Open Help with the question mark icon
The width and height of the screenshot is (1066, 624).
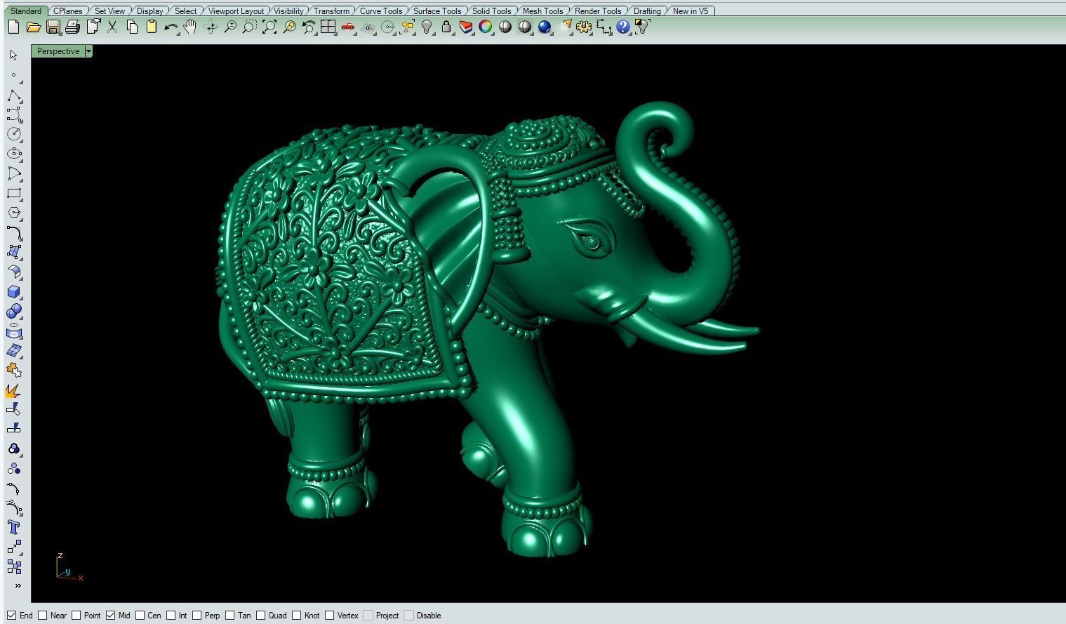[622, 27]
